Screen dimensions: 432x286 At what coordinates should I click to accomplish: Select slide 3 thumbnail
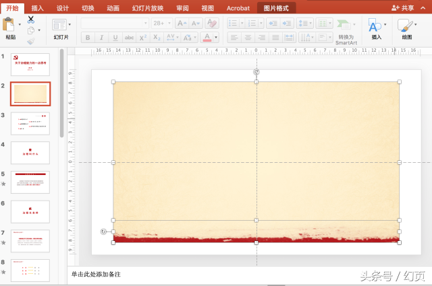point(30,123)
